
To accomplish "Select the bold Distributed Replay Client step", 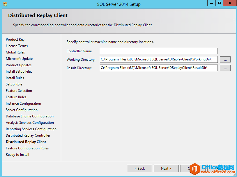I will pos(26,142).
